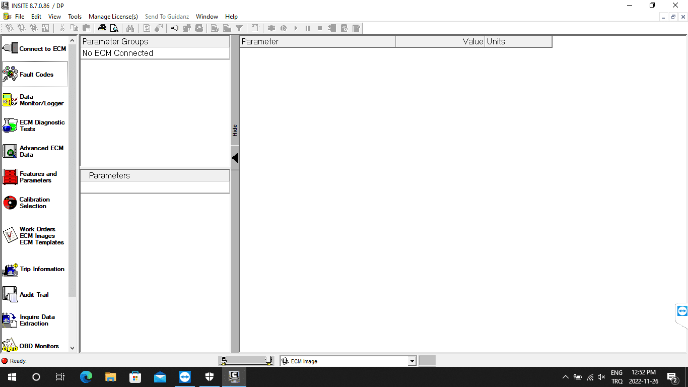This screenshot has height=387, width=688.
Task: Collapse the panel using the Hide arrow
Action: tap(235, 158)
